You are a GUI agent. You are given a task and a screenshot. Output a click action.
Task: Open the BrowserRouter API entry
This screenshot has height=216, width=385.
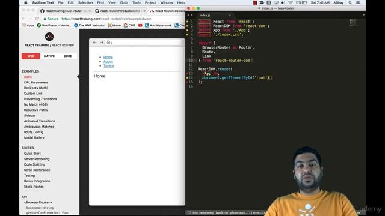coord(38,203)
